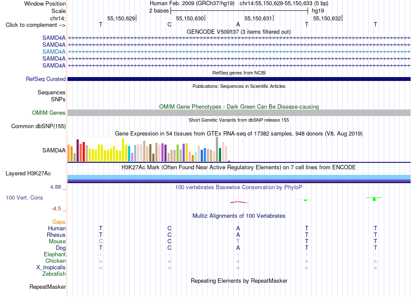Click the 'Click to complement -->' label
Screen dimensions: 411x297
click(x=35, y=25)
